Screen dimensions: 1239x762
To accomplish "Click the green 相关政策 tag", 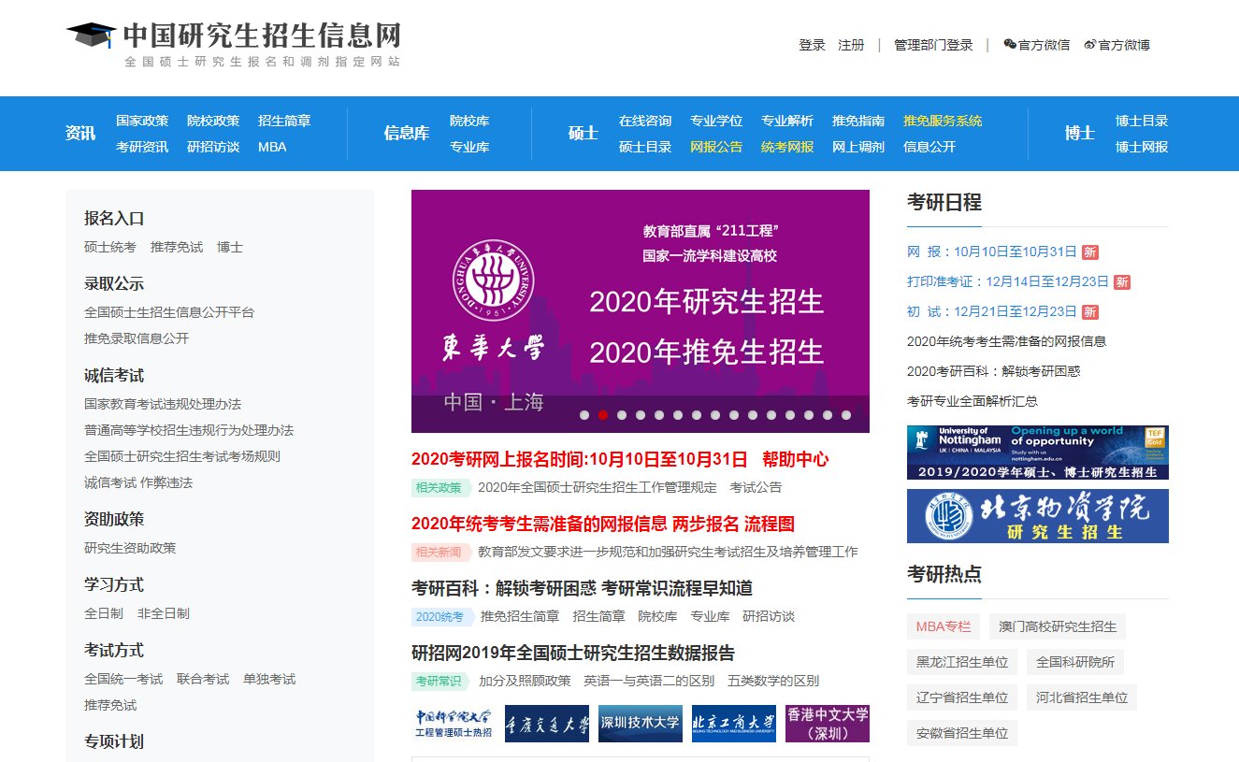I will (439, 487).
